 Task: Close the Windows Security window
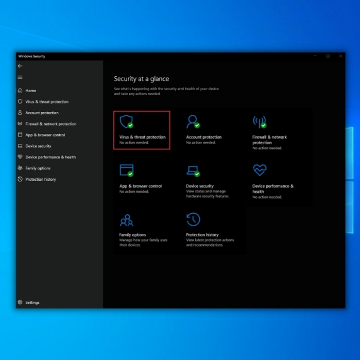click(x=340, y=56)
